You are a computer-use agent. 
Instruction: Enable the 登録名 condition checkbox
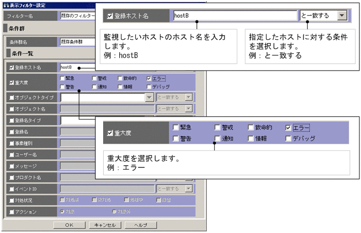pos(11,132)
